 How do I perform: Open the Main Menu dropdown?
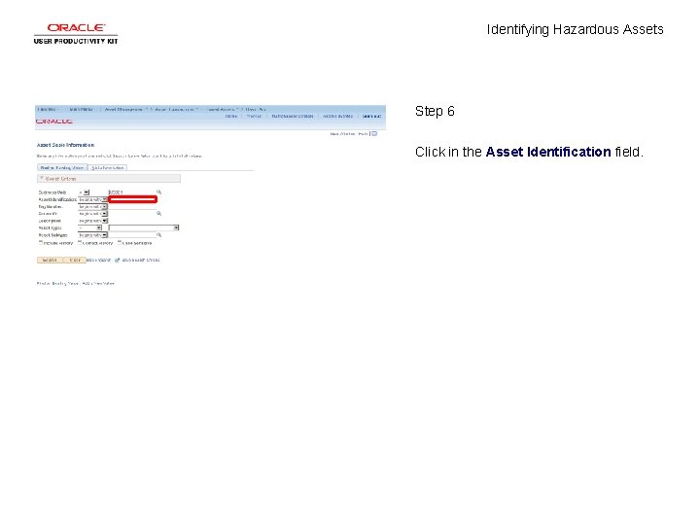pyautogui.click(x=82, y=109)
